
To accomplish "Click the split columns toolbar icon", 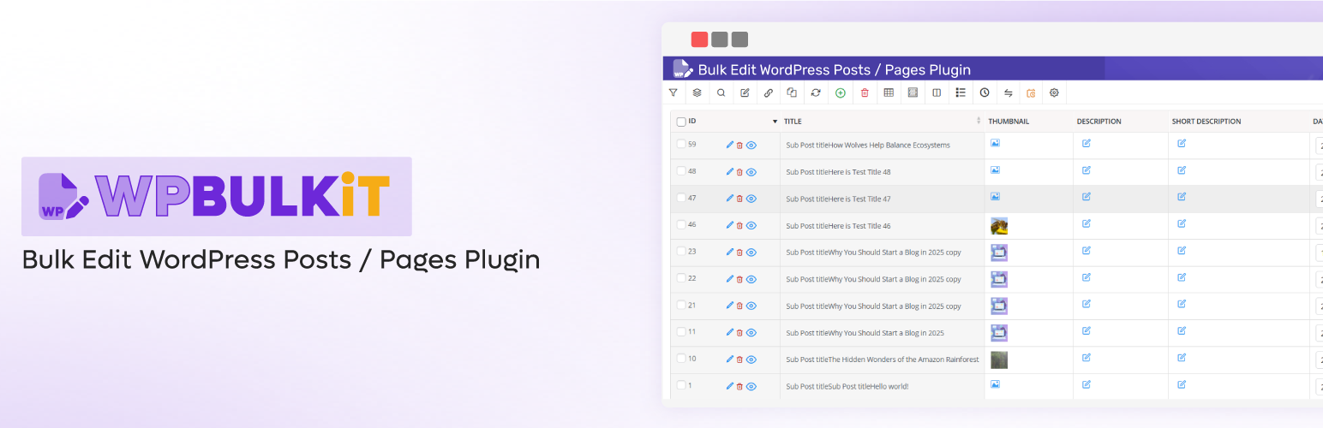I will pyautogui.click(x=937, y=92).
